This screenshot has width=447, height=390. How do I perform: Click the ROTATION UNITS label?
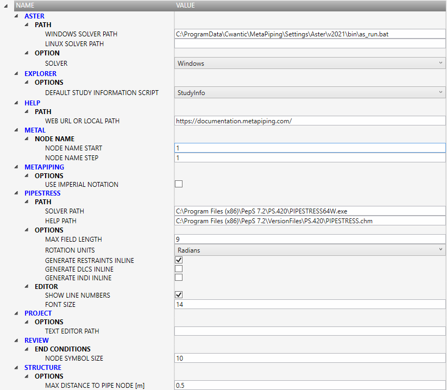70,250
